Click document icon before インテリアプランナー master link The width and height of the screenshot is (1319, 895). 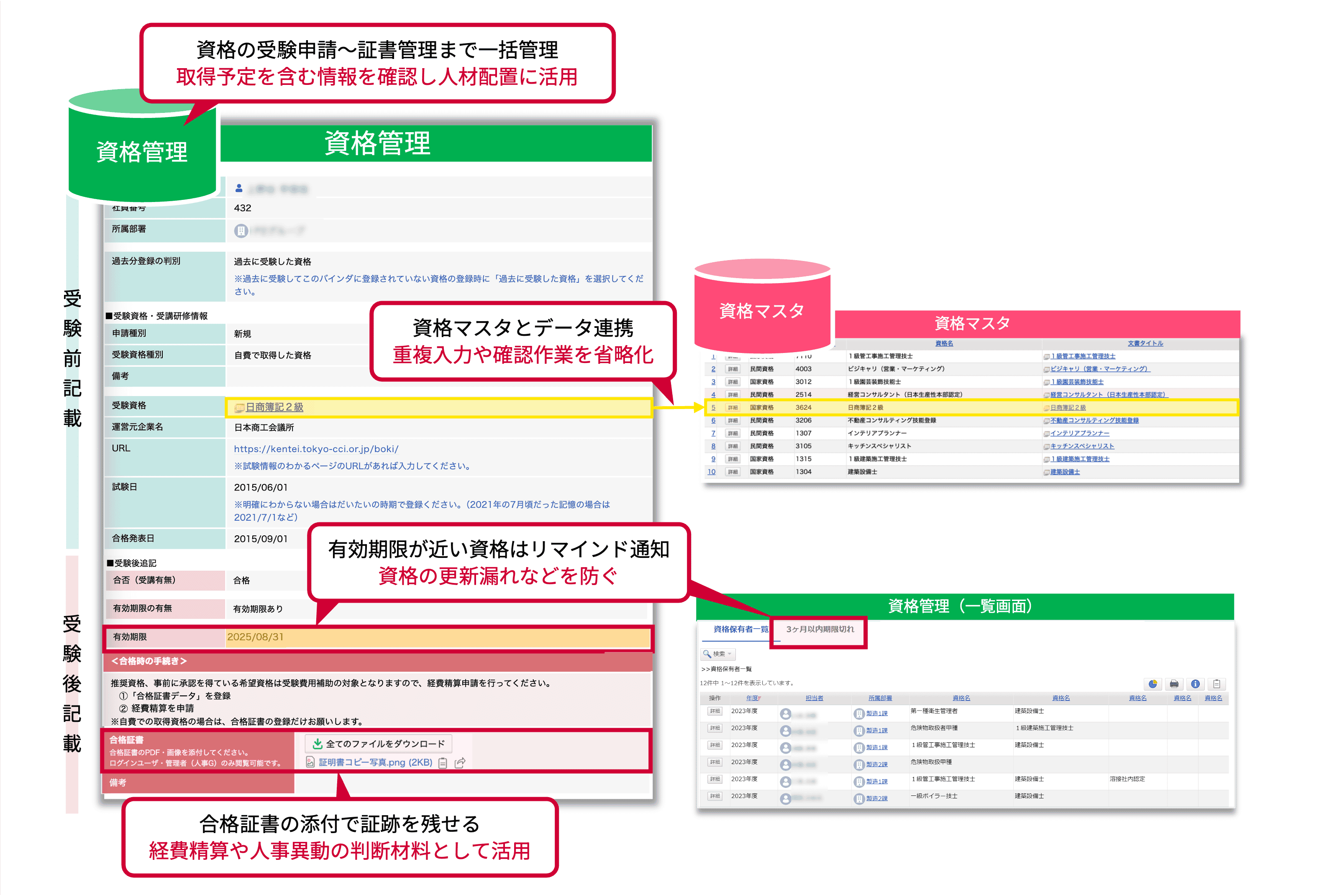click(x=1047, y=434)
